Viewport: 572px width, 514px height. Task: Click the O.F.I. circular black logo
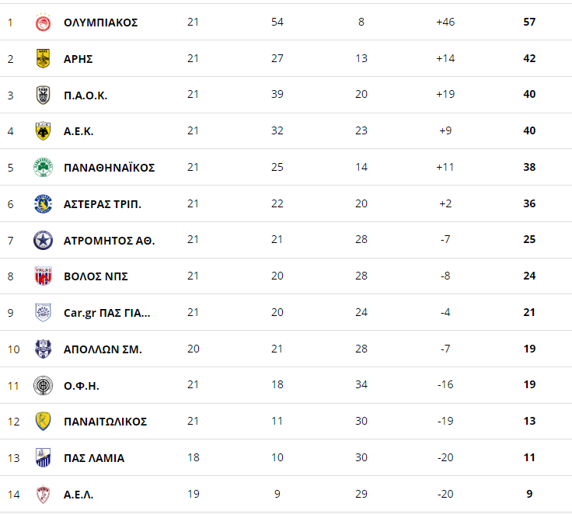43,385
